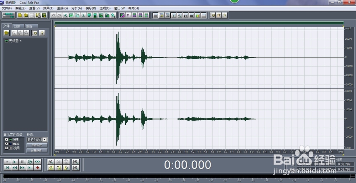
Task: Click the Stop playback button
Action: (x=7, y=162)
